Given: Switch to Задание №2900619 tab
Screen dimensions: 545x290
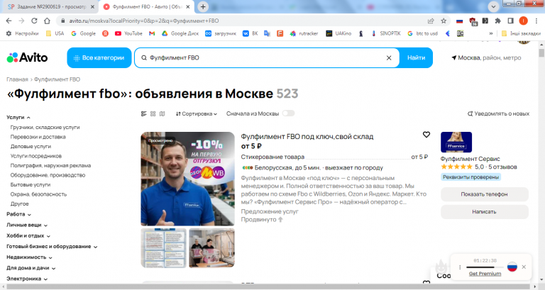Looking at the screenshot, I should [x=51, y=6].
